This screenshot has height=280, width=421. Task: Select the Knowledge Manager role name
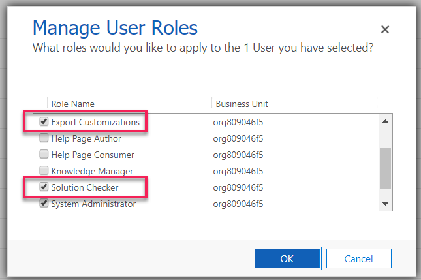tap(92, 171)
